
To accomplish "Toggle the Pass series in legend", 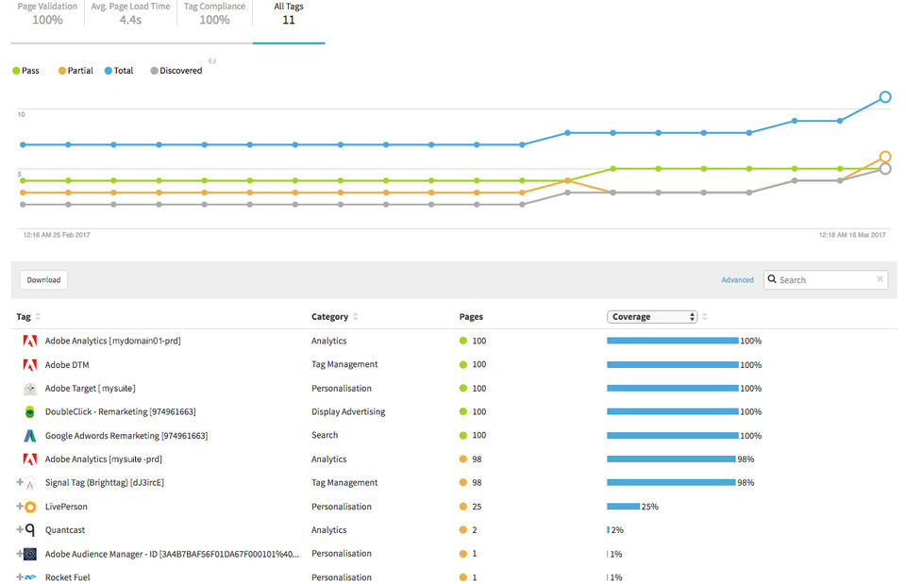I will pos(26,71).
